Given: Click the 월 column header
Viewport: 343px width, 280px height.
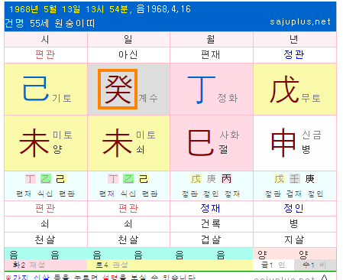Looking at the screenshot, I should click(211, 39).
